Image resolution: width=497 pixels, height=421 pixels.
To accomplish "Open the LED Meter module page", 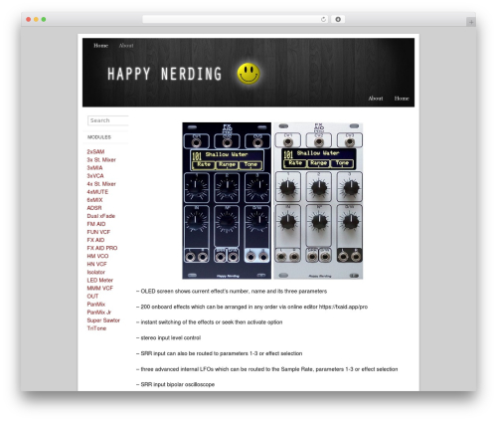I will (x=100, y=280).
